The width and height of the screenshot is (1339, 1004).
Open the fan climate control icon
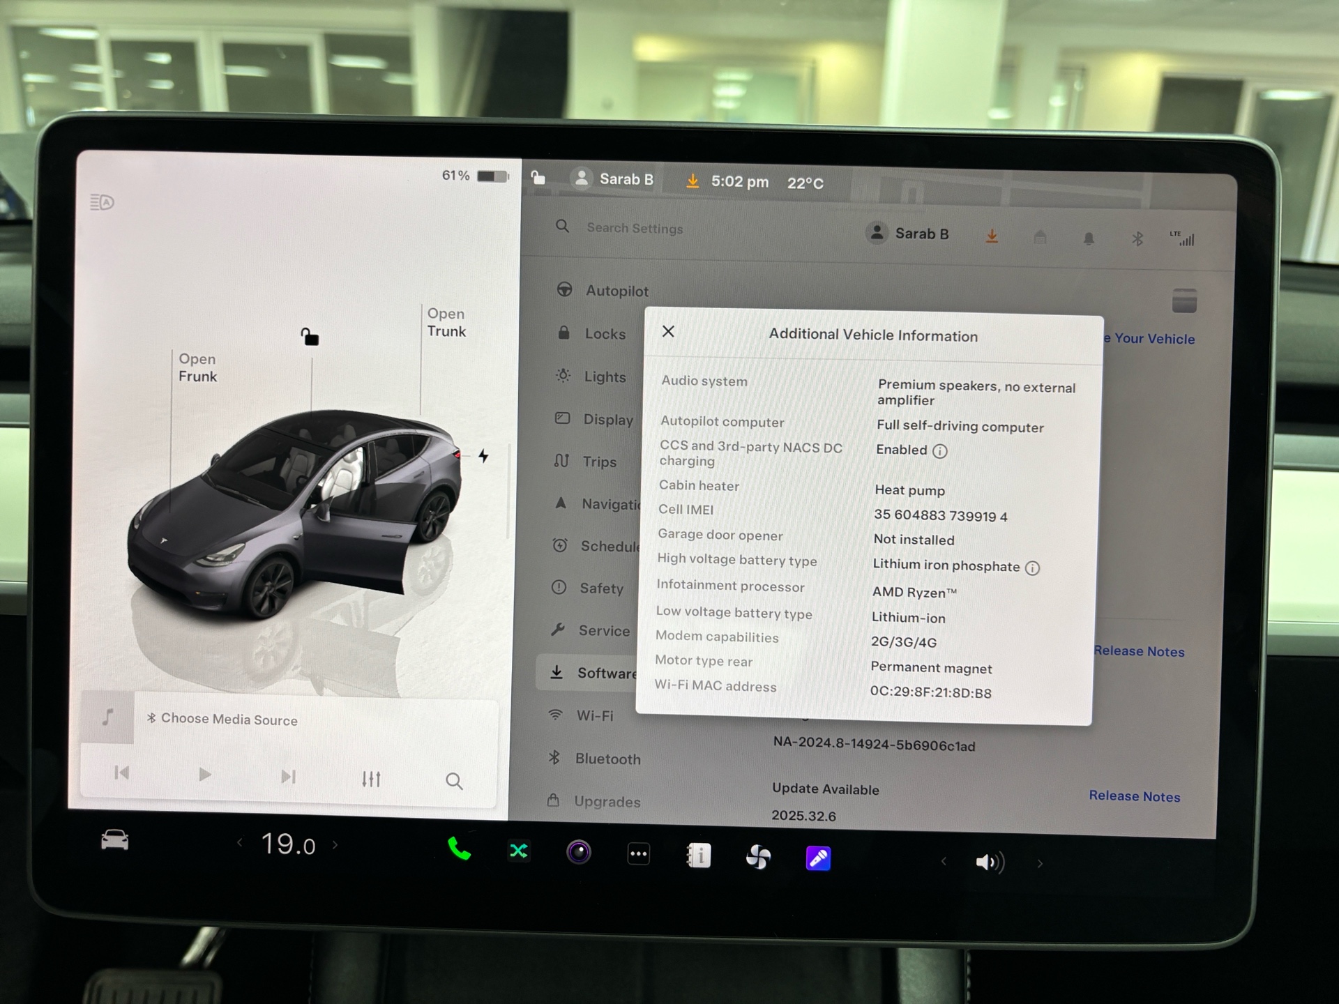click(x=758, y=856)
